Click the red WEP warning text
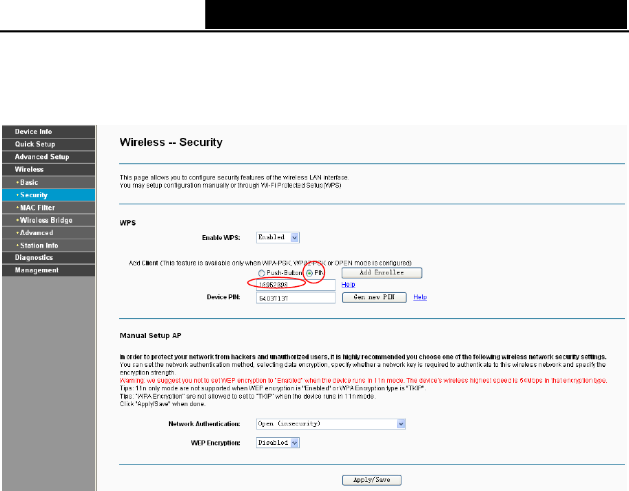The width and height of the screenshot is (629, 491). tap(364, 381)
